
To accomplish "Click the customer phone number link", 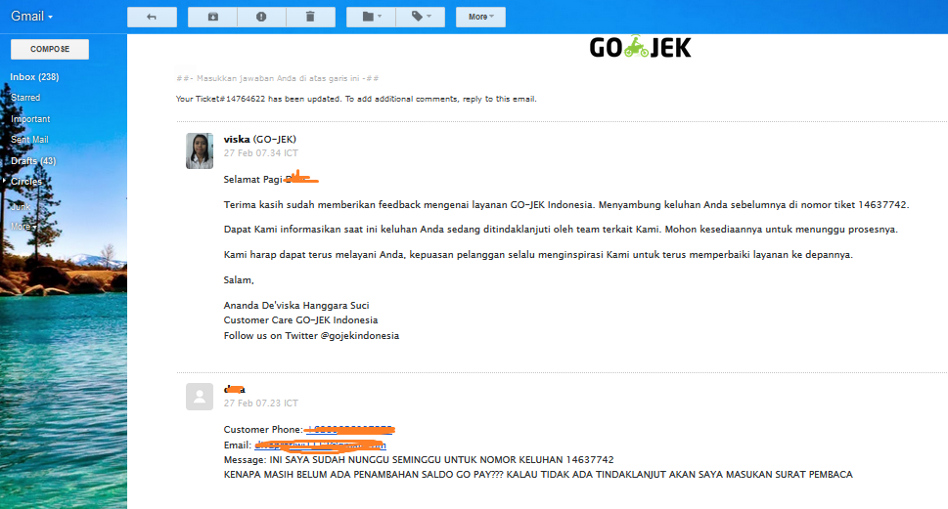I will (349, 430).
